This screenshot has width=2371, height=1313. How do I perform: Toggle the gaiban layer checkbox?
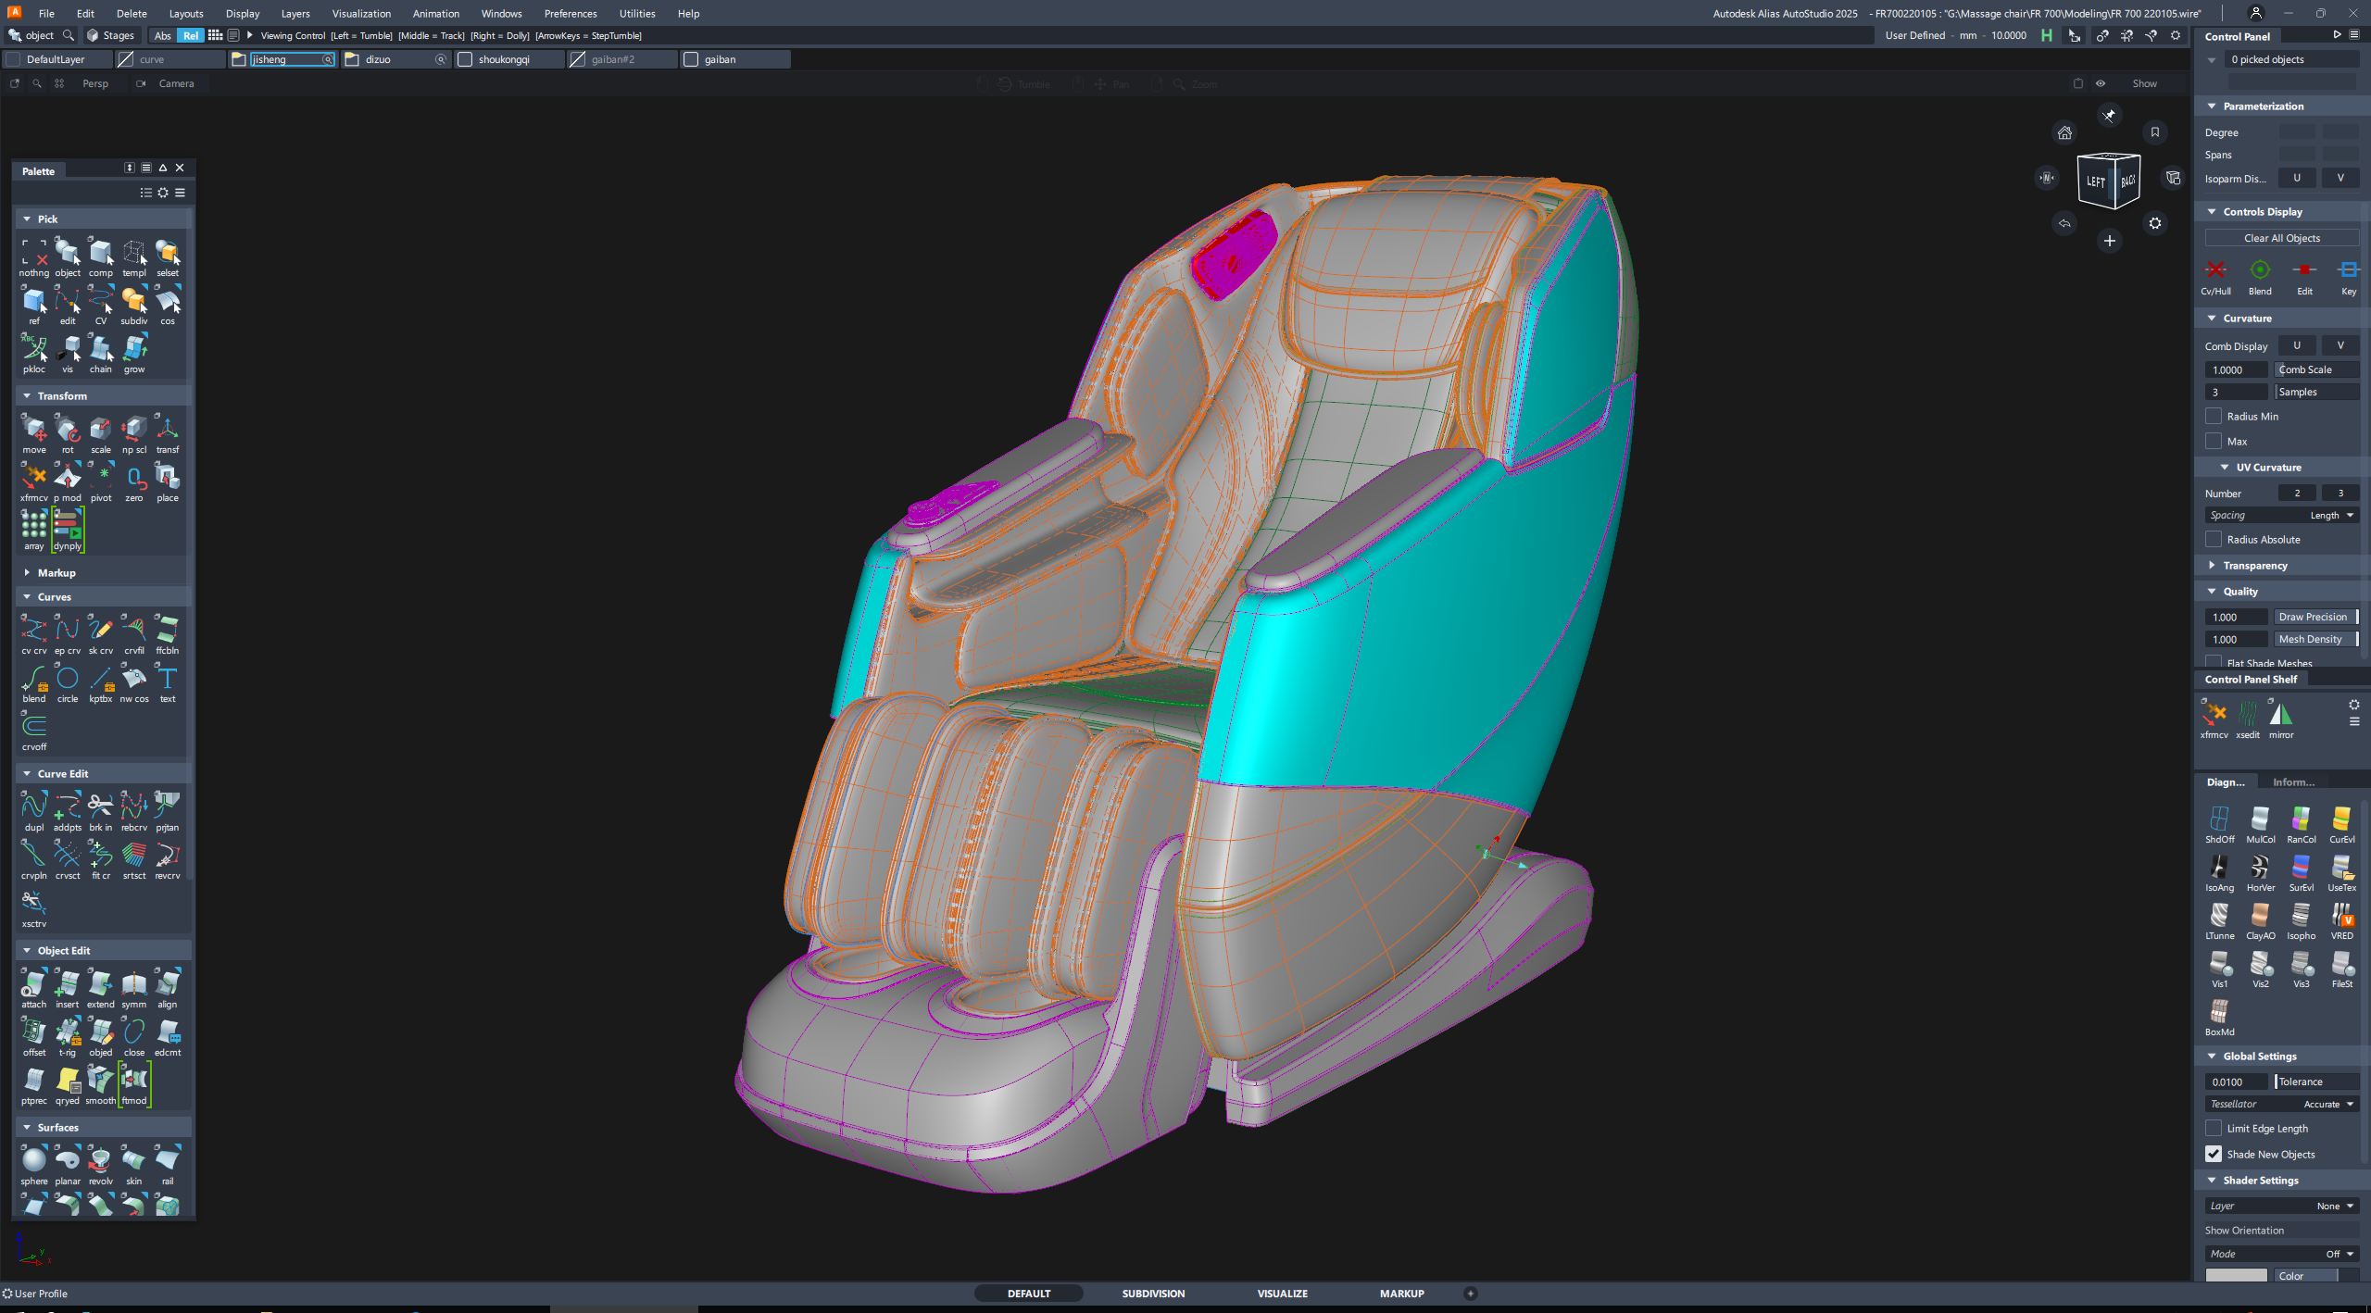(x=691, y=58)
